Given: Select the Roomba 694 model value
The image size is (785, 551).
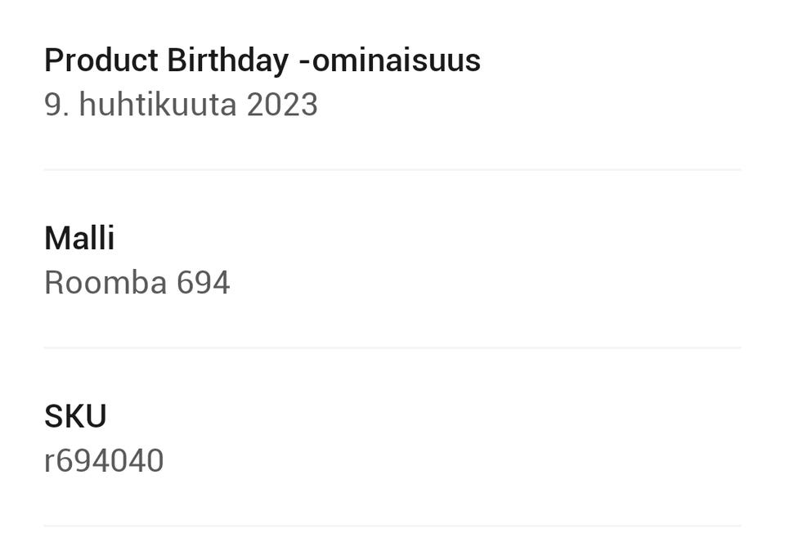Looking at the screenshot, I should tap(137, 283).
